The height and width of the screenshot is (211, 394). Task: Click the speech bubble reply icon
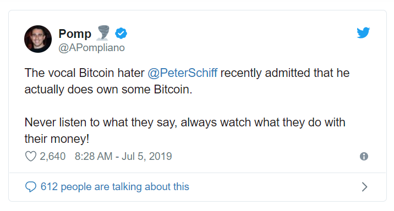(31, 187)
